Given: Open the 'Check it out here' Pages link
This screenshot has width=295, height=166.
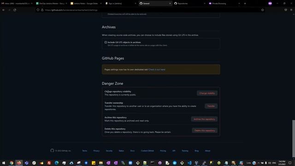Looking at the screenshot, I should pos(157,70).
